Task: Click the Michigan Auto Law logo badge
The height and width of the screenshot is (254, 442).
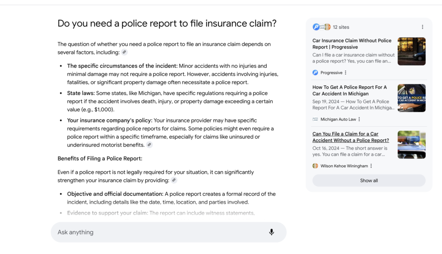Action: (315, 118)
